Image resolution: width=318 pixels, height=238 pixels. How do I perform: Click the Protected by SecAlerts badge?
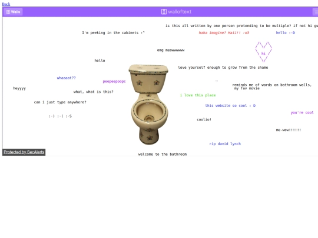pos(24,152)
